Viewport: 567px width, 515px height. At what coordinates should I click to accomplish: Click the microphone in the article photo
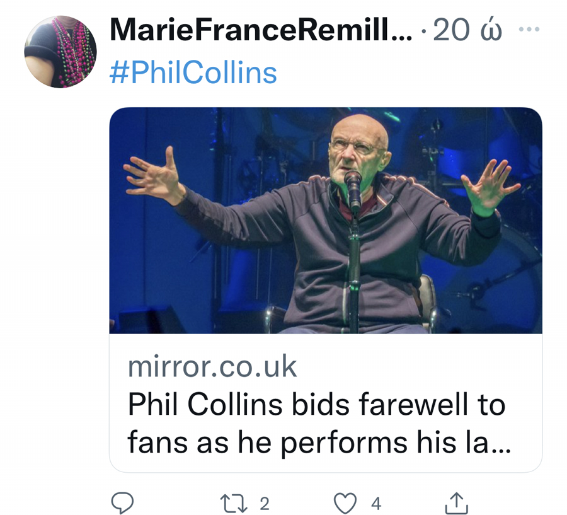click(353, 190)
